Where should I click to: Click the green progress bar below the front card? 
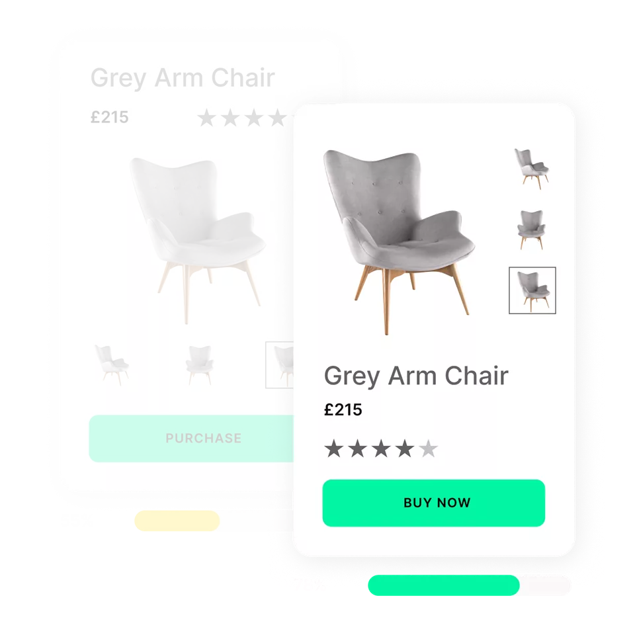[x=443, y=585]
